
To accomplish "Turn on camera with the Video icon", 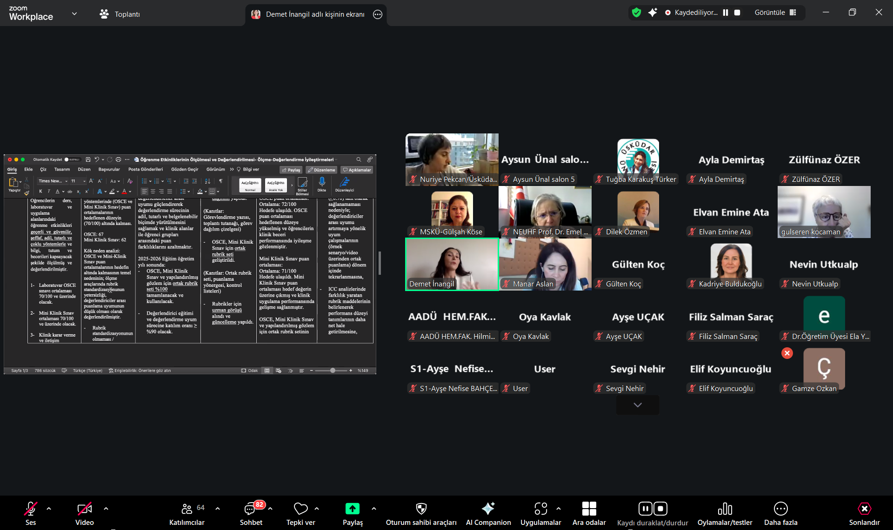I will (84, 509).
